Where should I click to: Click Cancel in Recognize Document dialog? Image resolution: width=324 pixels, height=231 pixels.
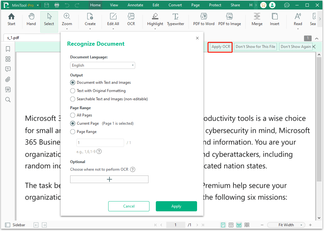(x=129, y=207)
